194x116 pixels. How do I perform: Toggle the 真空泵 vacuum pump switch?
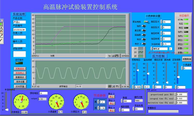pos(146,30)
